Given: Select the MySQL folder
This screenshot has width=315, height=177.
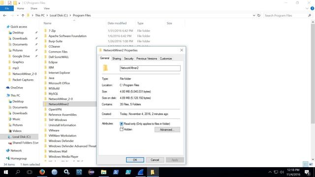Looking at the screenshot, I should (x=53, y=94).
